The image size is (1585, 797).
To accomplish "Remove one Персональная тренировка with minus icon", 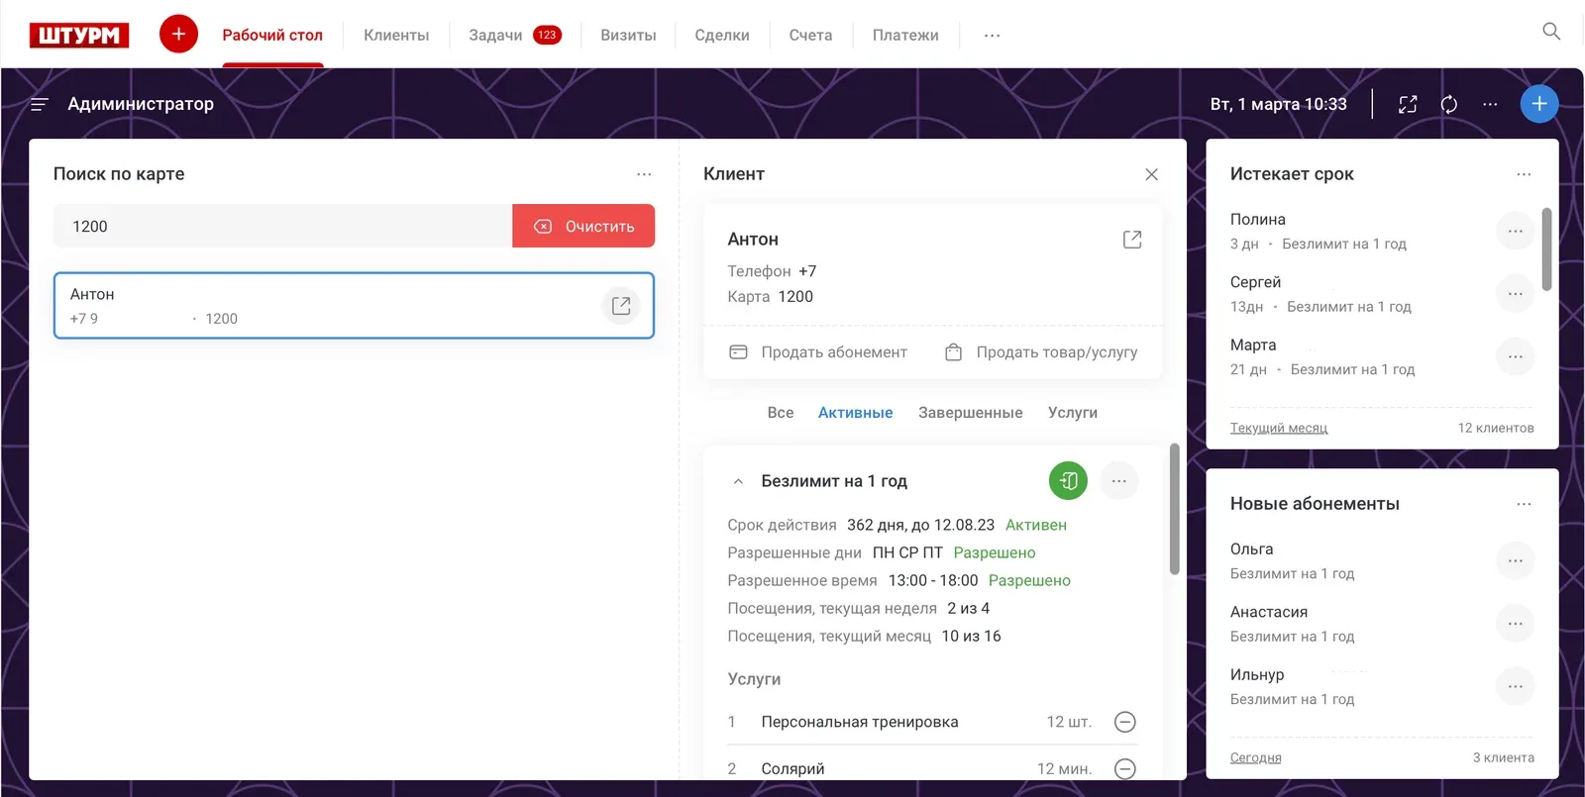I will tap(1124, 722).
